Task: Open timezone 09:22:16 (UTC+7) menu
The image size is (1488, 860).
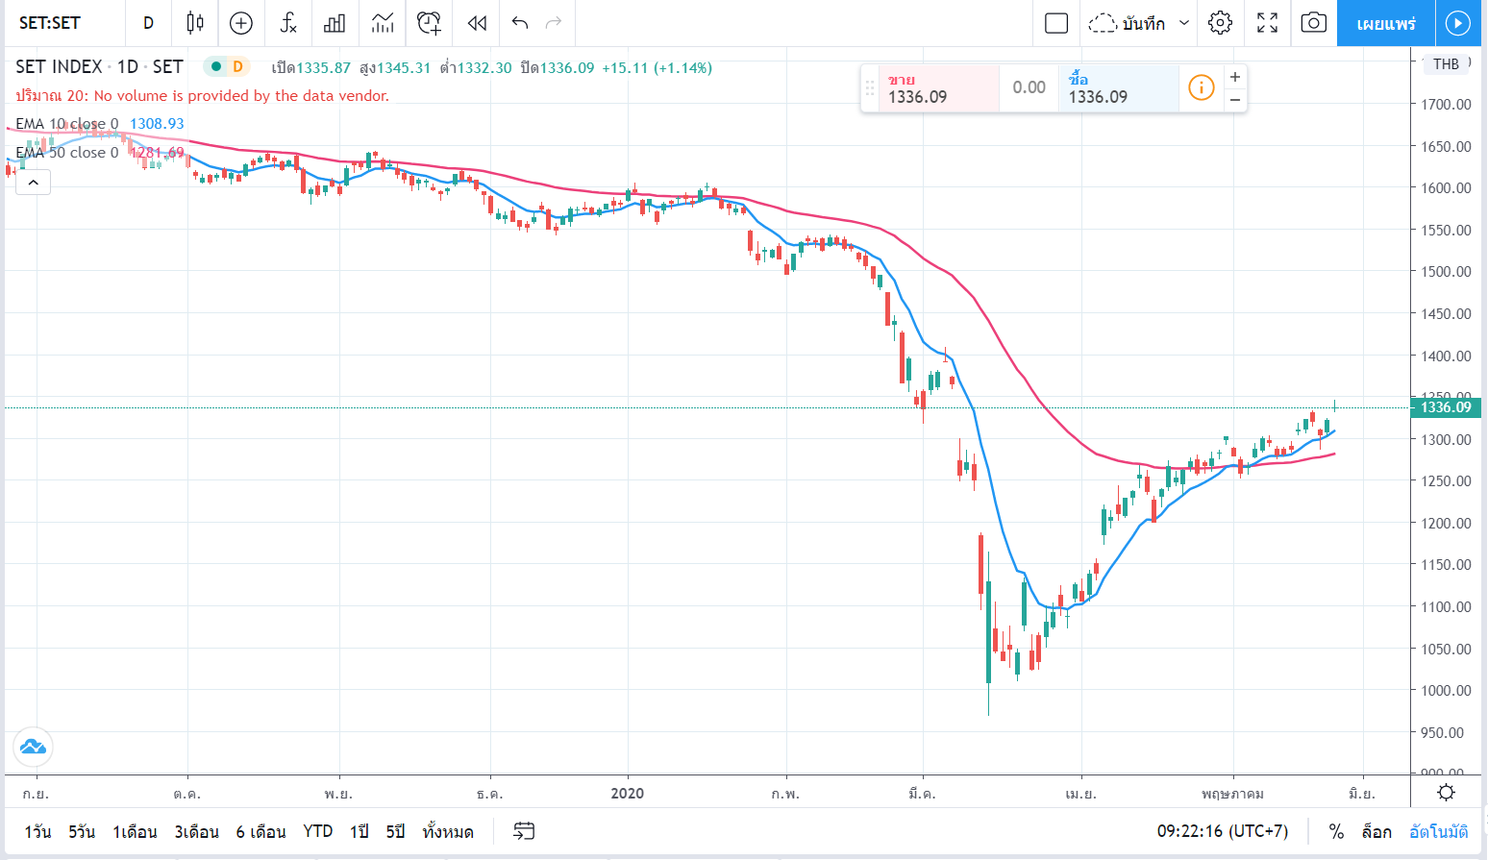Action: click(x=1223, y=831)
